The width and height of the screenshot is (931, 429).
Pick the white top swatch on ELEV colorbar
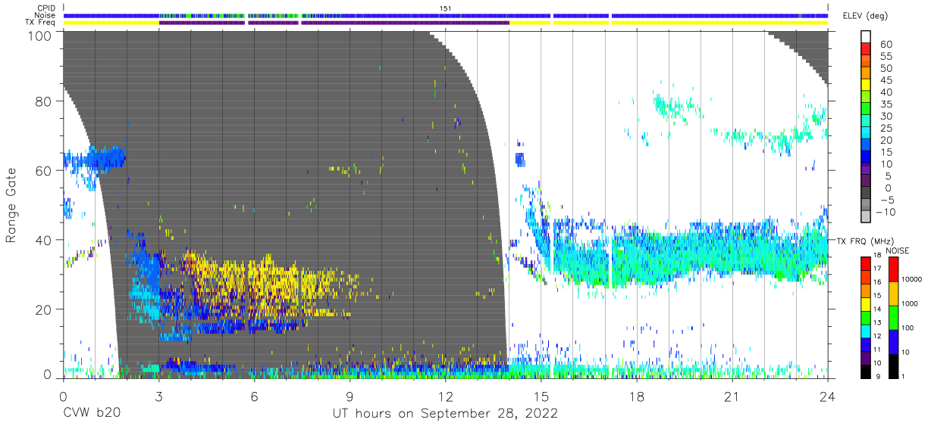click(867, 38)
